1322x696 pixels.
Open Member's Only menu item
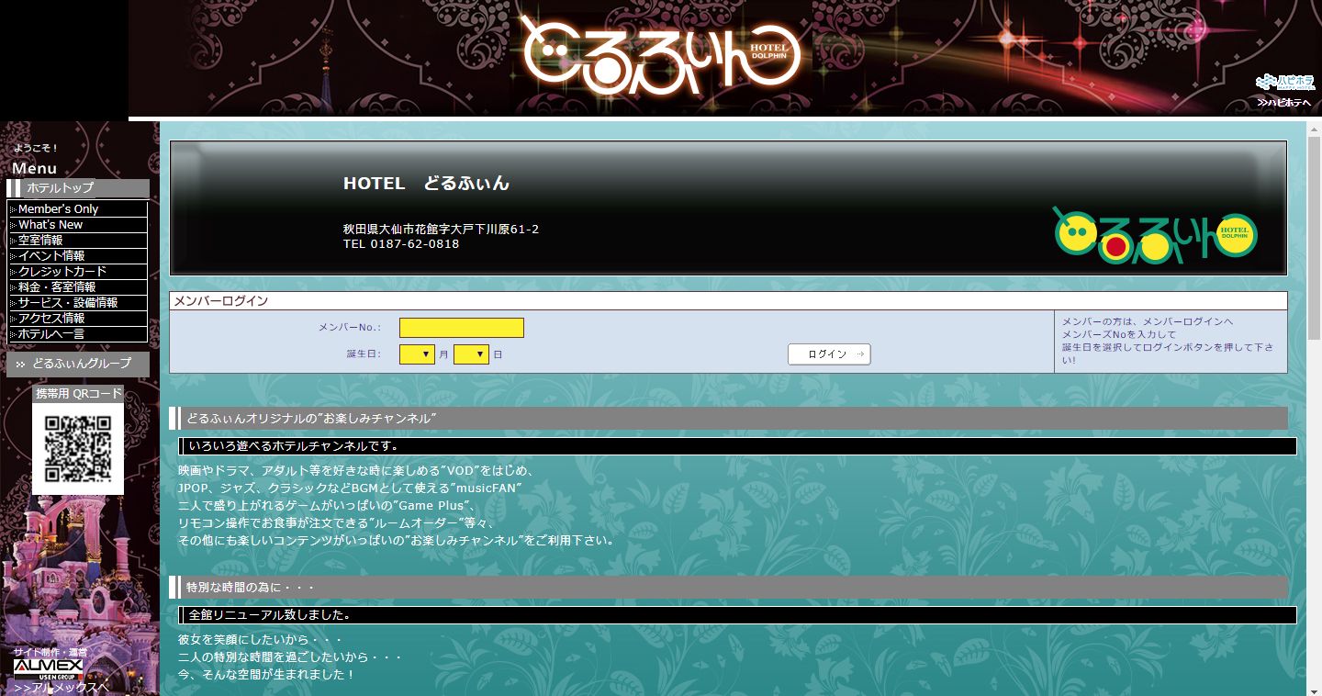[x=78, y=209]
